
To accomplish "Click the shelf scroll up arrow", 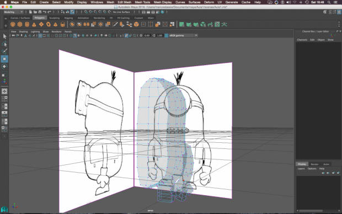I will (x=339, y=22).
